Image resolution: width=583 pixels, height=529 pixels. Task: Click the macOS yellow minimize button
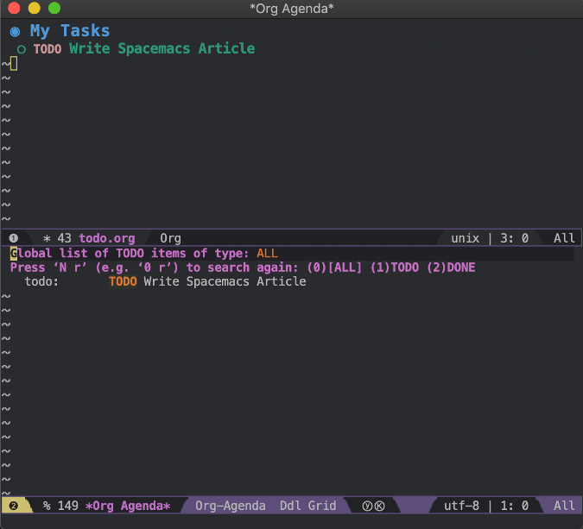35,9
